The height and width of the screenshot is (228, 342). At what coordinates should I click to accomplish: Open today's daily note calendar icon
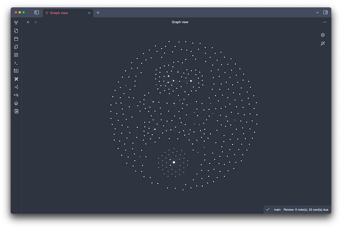click(16, 39)
